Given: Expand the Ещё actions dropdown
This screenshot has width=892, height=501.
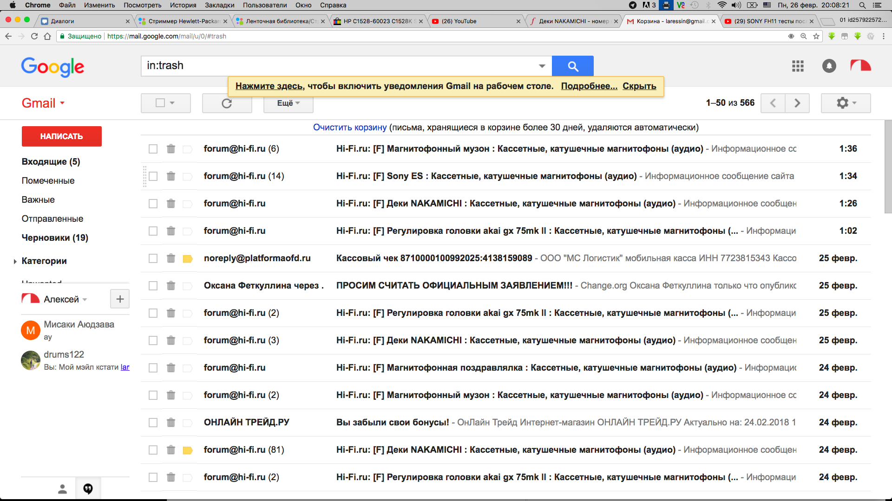Looking at the screenshot, I should 288,103.
